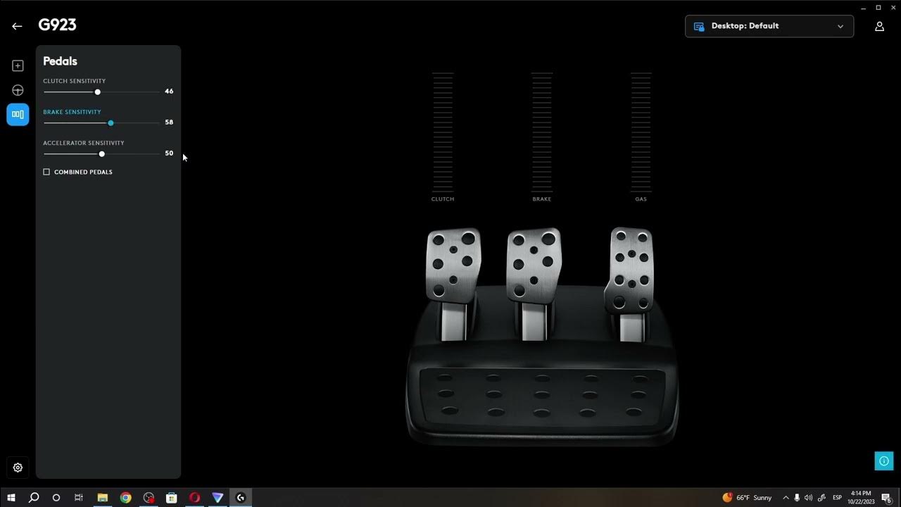Image resolution: width=901 pixels, height=507 pixels.
Task: Open the user account profile icon
Action: click(x=879, y=26)
